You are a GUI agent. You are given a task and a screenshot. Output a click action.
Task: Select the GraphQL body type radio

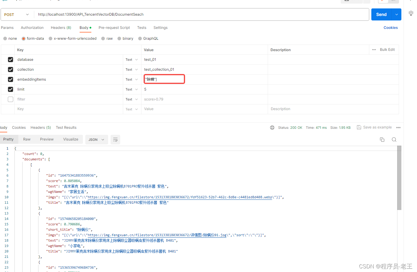[x=140, y=39]
